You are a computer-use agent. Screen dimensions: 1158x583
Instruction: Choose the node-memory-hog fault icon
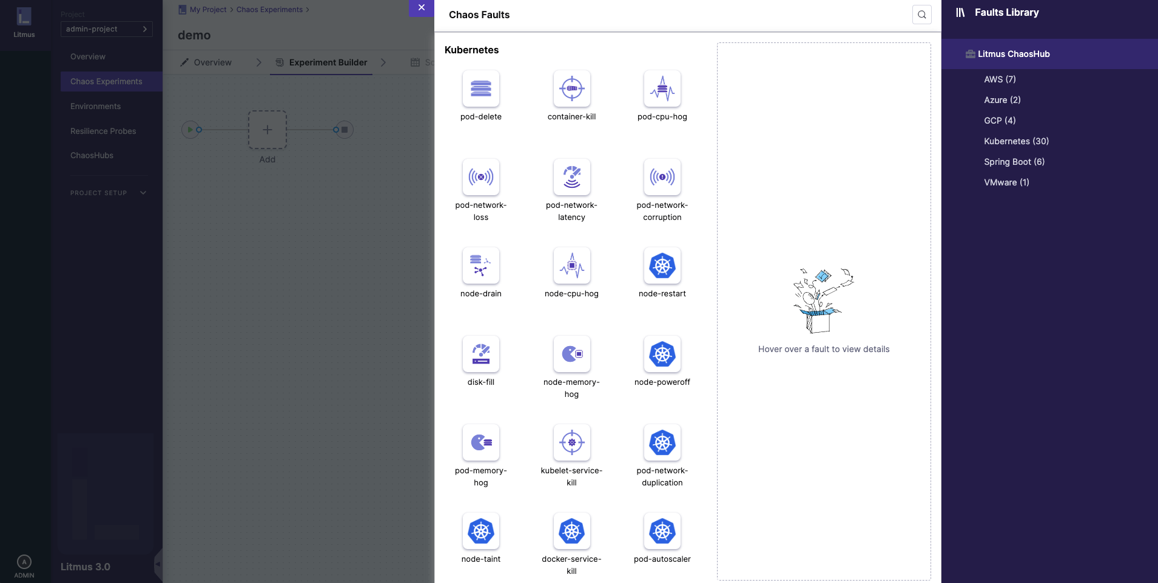coord(571,355)
